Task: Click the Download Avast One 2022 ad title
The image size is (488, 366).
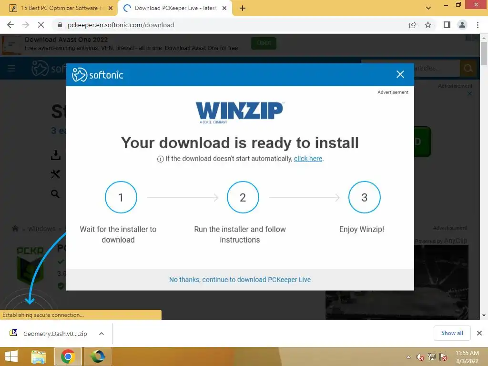Action: [66, 40]
